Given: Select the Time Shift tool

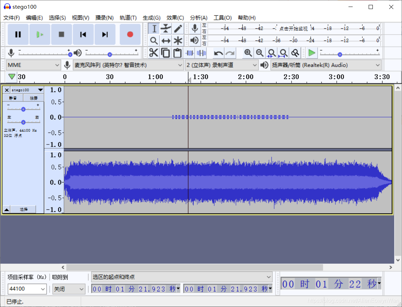Looking at the screenshot, I should [166, 41].
